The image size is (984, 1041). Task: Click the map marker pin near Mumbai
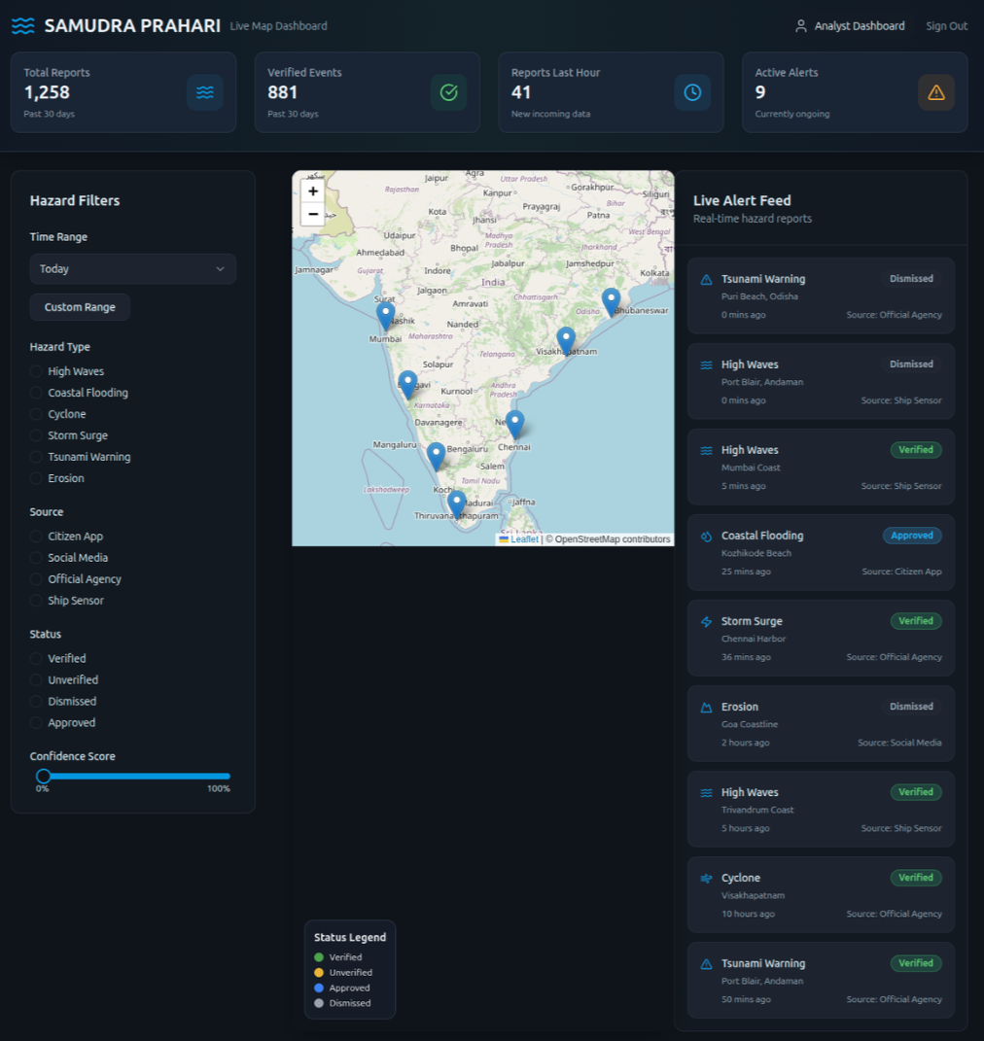click(386, 316)
